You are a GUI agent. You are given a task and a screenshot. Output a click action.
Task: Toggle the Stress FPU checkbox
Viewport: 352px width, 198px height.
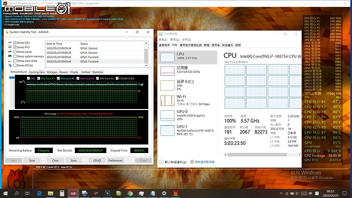tap(15, 47)
